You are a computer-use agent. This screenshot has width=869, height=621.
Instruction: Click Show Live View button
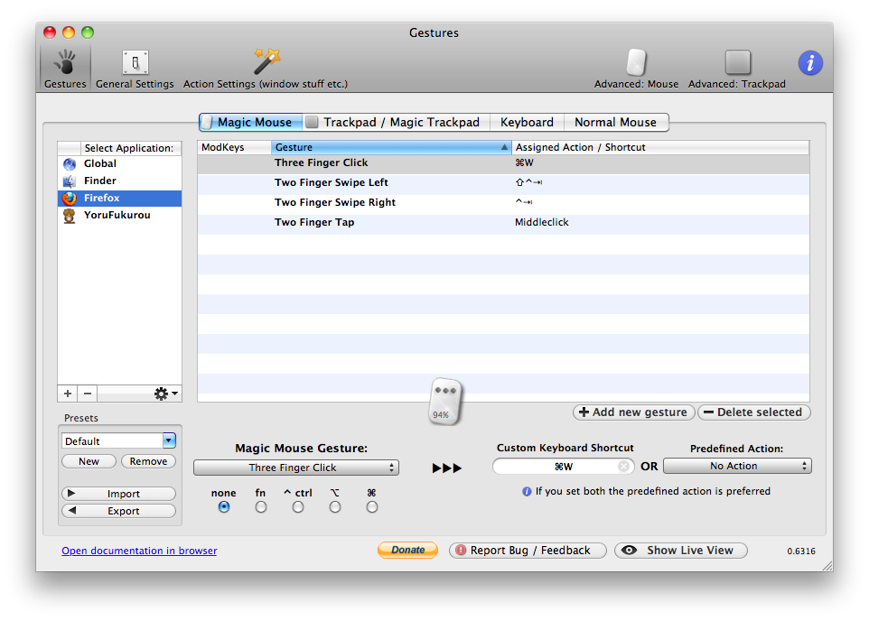click(x=681, y=550)
